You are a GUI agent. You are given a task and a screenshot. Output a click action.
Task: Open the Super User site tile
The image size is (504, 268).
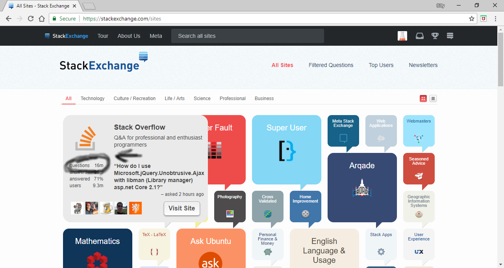coord(286,150)
